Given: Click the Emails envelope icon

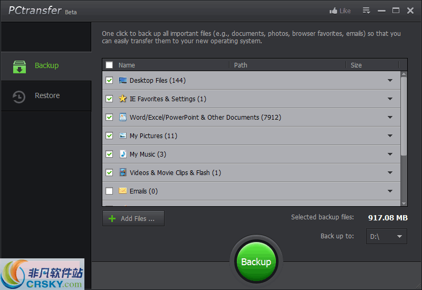Looking at the screenshot, I should click(x=123, y=191).
